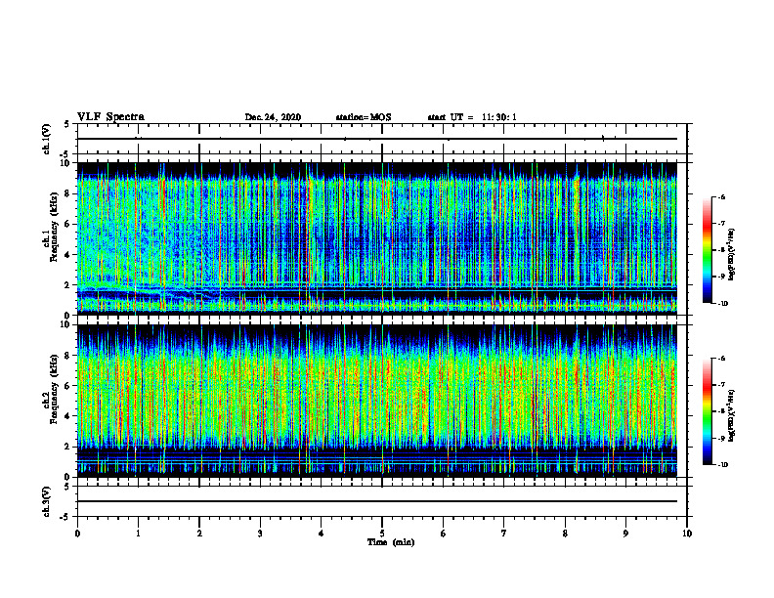Click the "6" kHz tick on ch.2 axis
Screen dimensions: 774x598
68,386
